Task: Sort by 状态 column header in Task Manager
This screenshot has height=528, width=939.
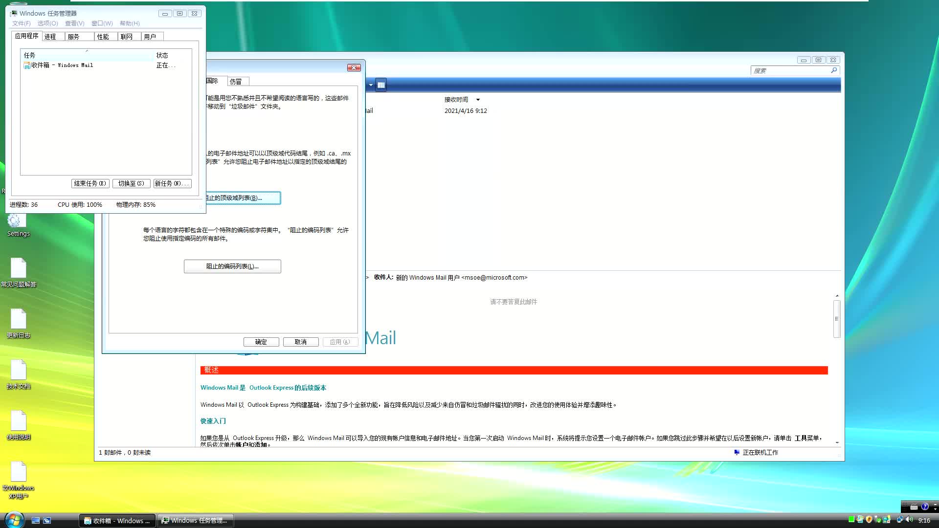Action: 173,55
